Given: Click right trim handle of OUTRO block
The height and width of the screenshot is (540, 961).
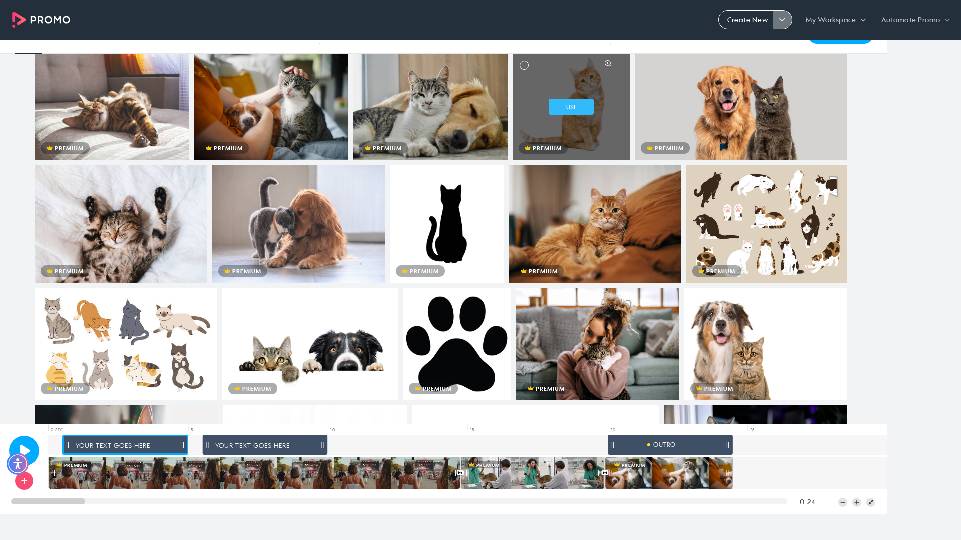Looking at the screenshot, I should pyautogui.click(x=728, y=445).
